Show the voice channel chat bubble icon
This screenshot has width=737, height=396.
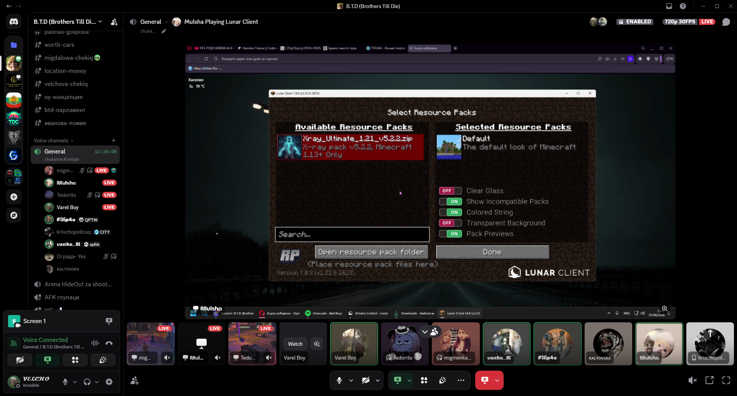pos(726,22)
